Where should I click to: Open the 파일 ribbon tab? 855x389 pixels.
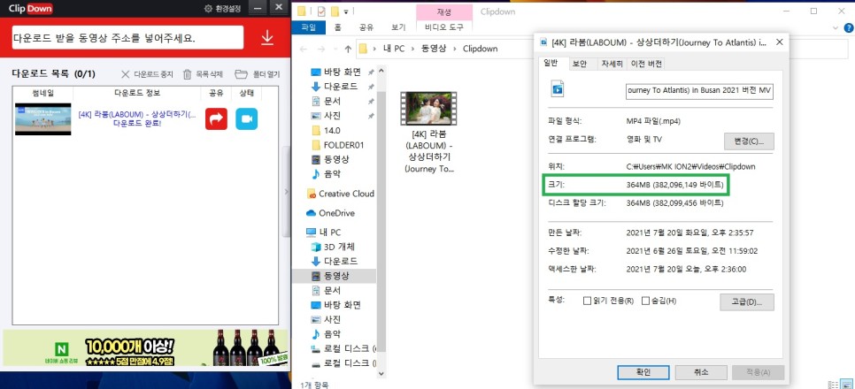[309, 27]
